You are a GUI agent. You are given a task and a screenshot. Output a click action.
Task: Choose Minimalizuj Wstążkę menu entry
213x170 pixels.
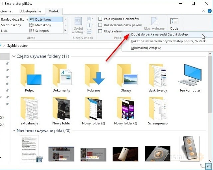[x=146, y=48]
